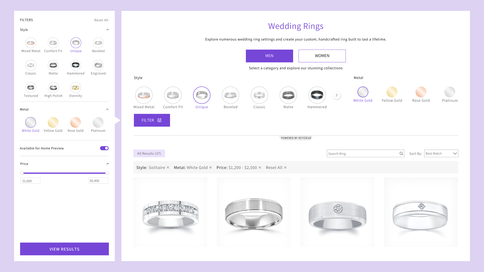Toggle Available for Home Preview switch

104,148
